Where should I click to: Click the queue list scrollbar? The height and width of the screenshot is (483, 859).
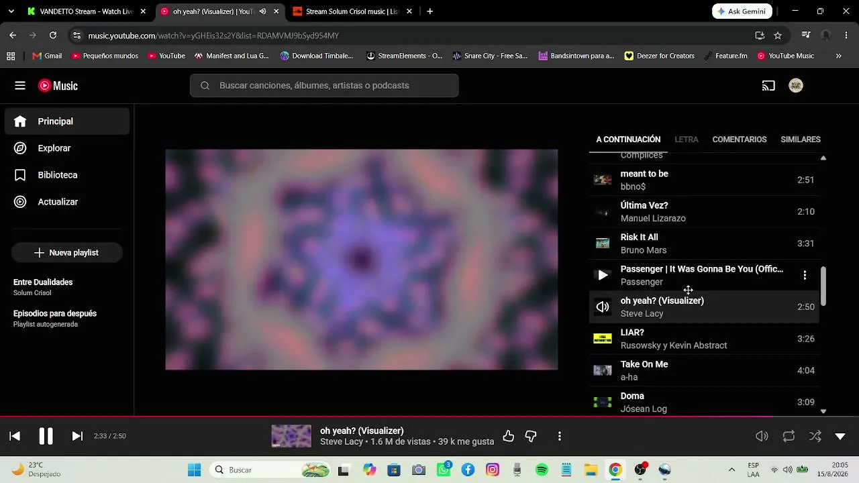tap(823, 286)
